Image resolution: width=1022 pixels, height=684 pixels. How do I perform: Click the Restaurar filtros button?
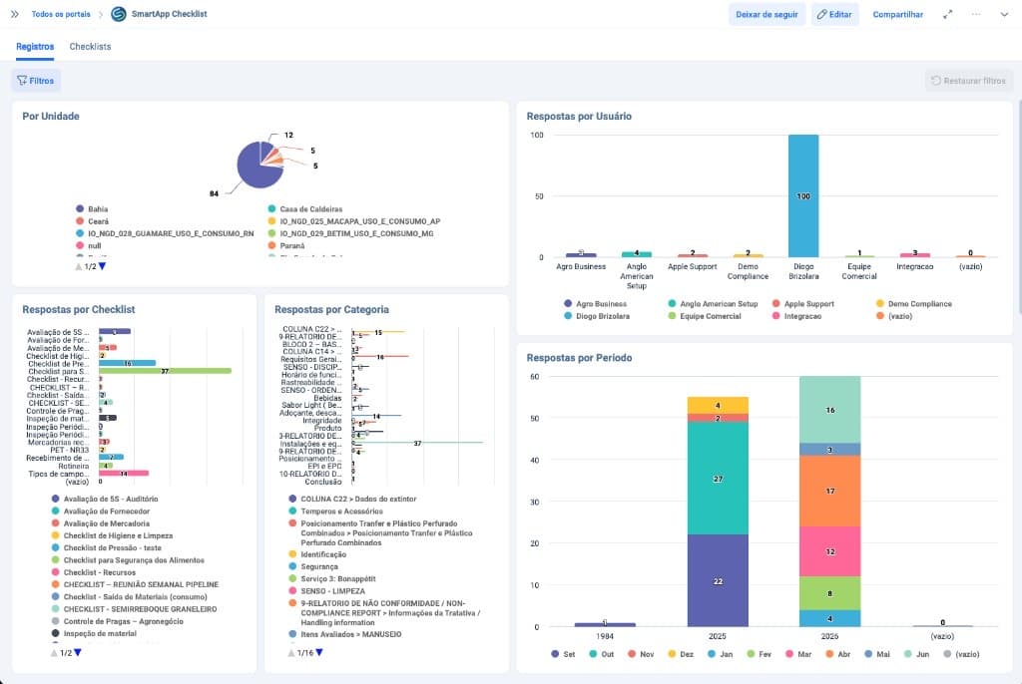point(968,81)
